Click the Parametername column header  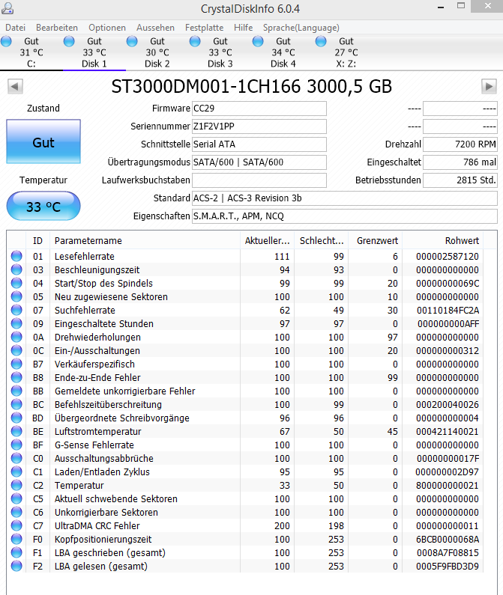point(145,240)
